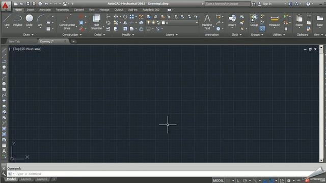Viewport: 326px width, 183px height.
Task: Click the command line input field
Action: tap(160, 174)
